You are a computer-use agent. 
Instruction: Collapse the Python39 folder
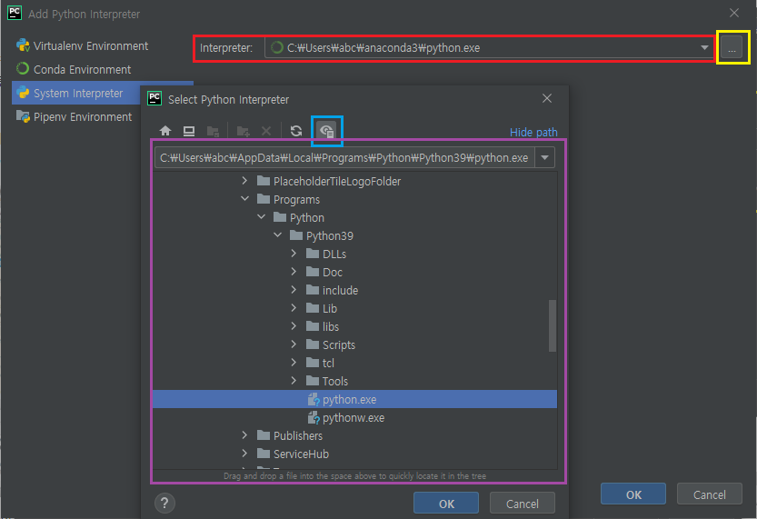277,235
